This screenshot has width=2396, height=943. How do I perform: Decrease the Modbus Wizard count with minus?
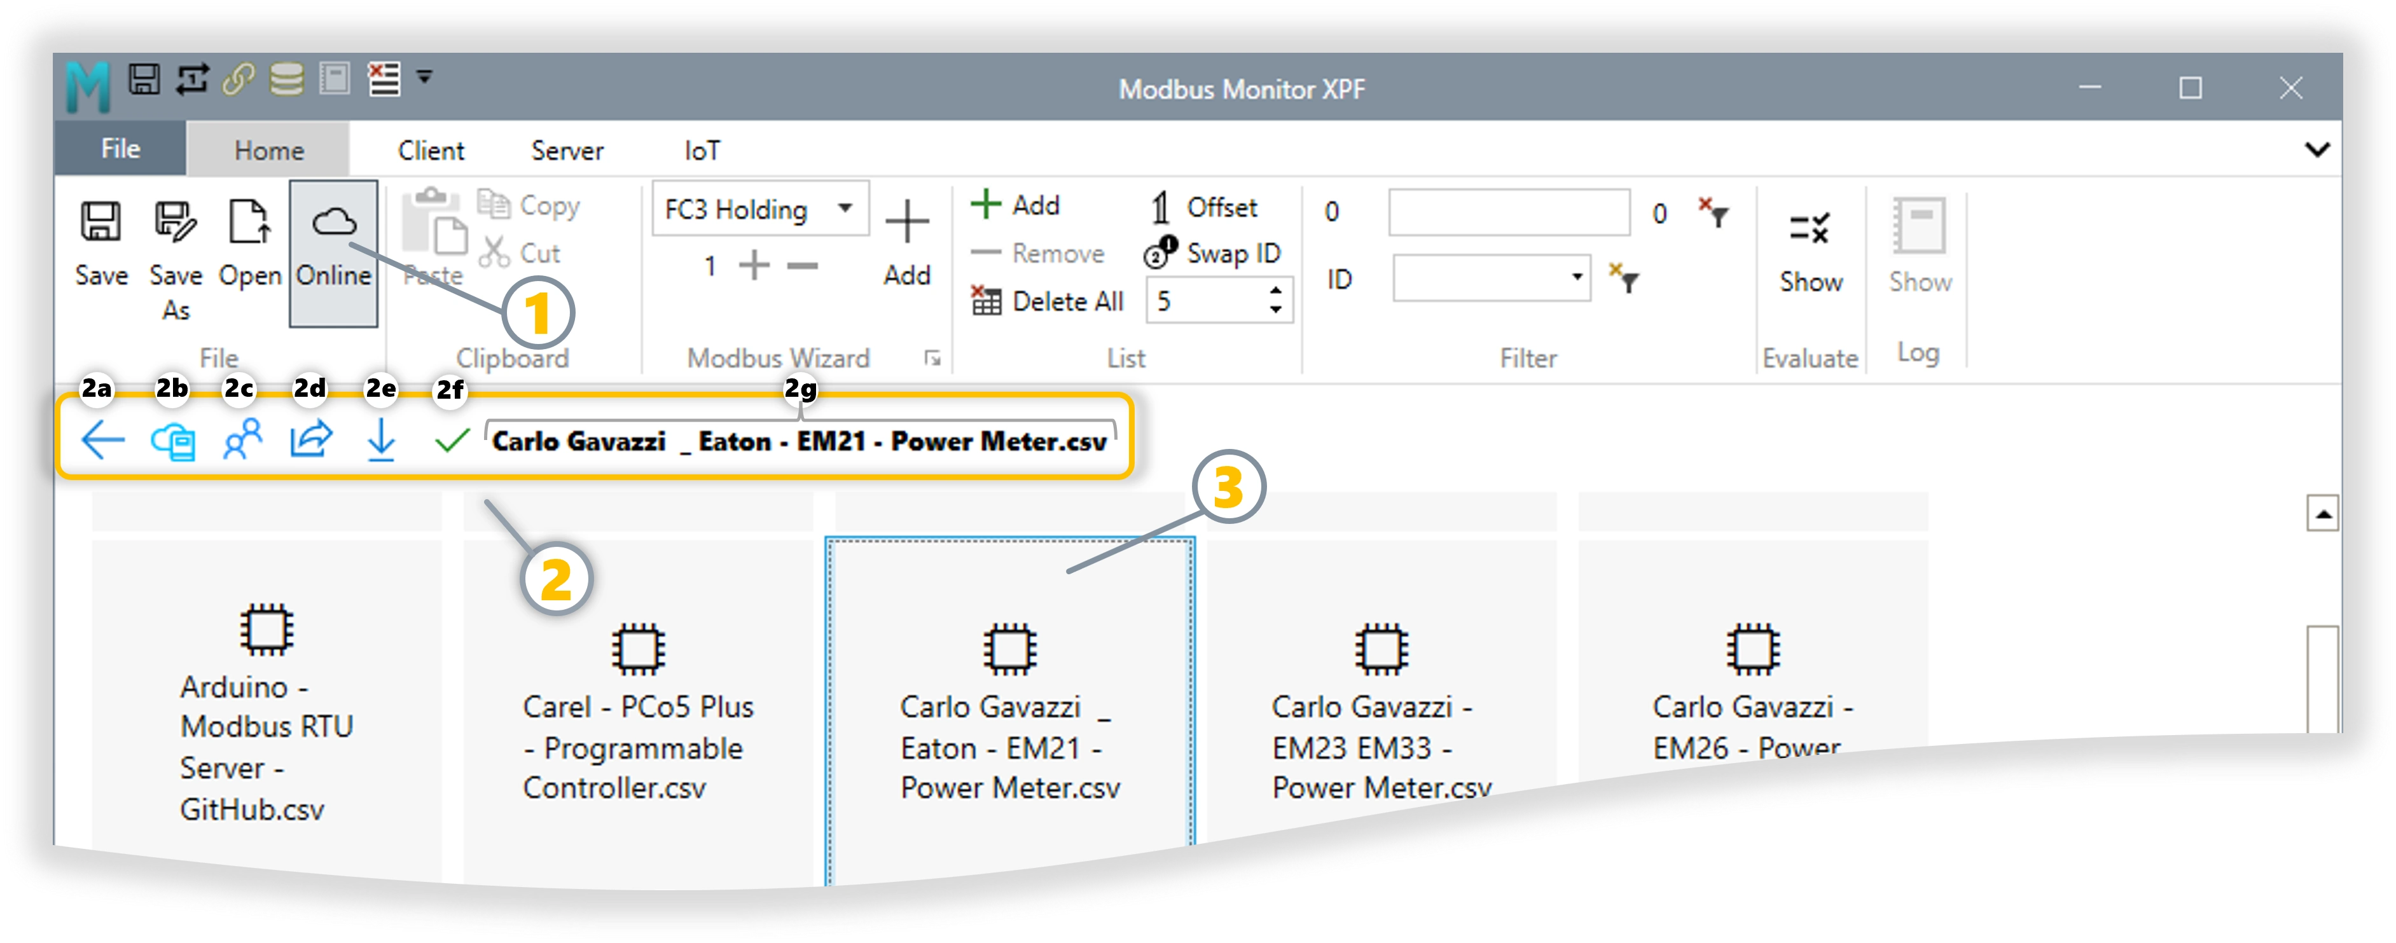(802, 266)
